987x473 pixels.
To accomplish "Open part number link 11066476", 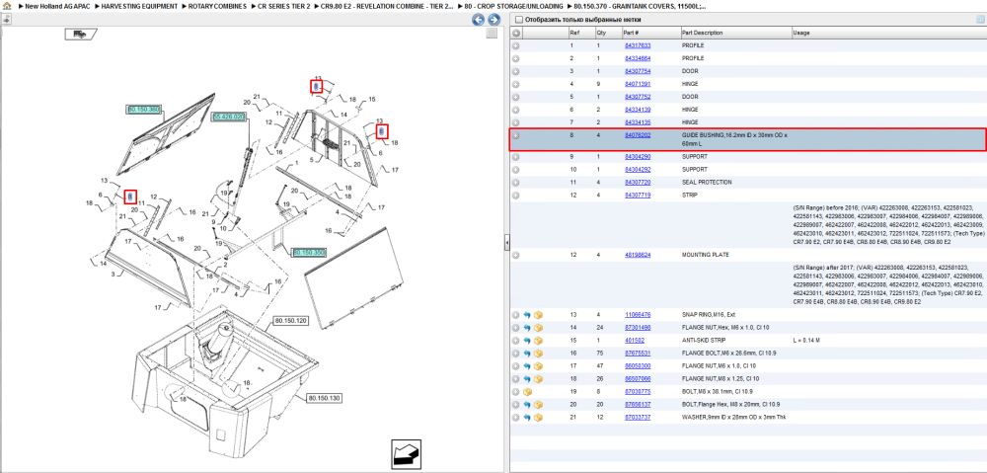I will 638,314.
